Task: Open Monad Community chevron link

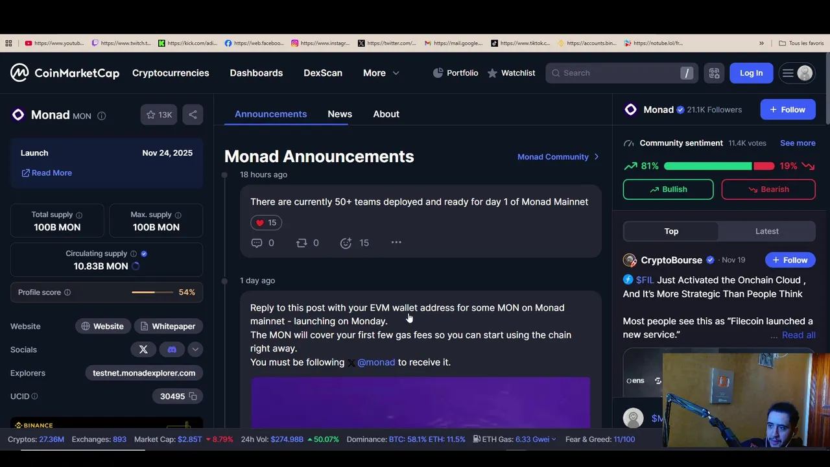Action: [558, 157]
